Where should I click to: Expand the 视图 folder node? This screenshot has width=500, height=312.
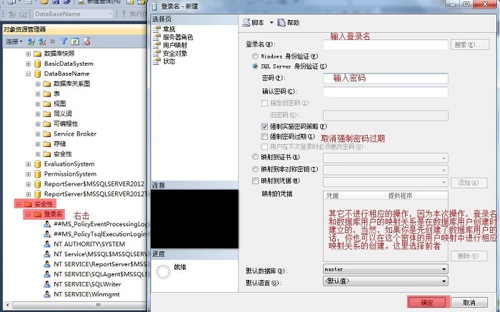(38, 104)
